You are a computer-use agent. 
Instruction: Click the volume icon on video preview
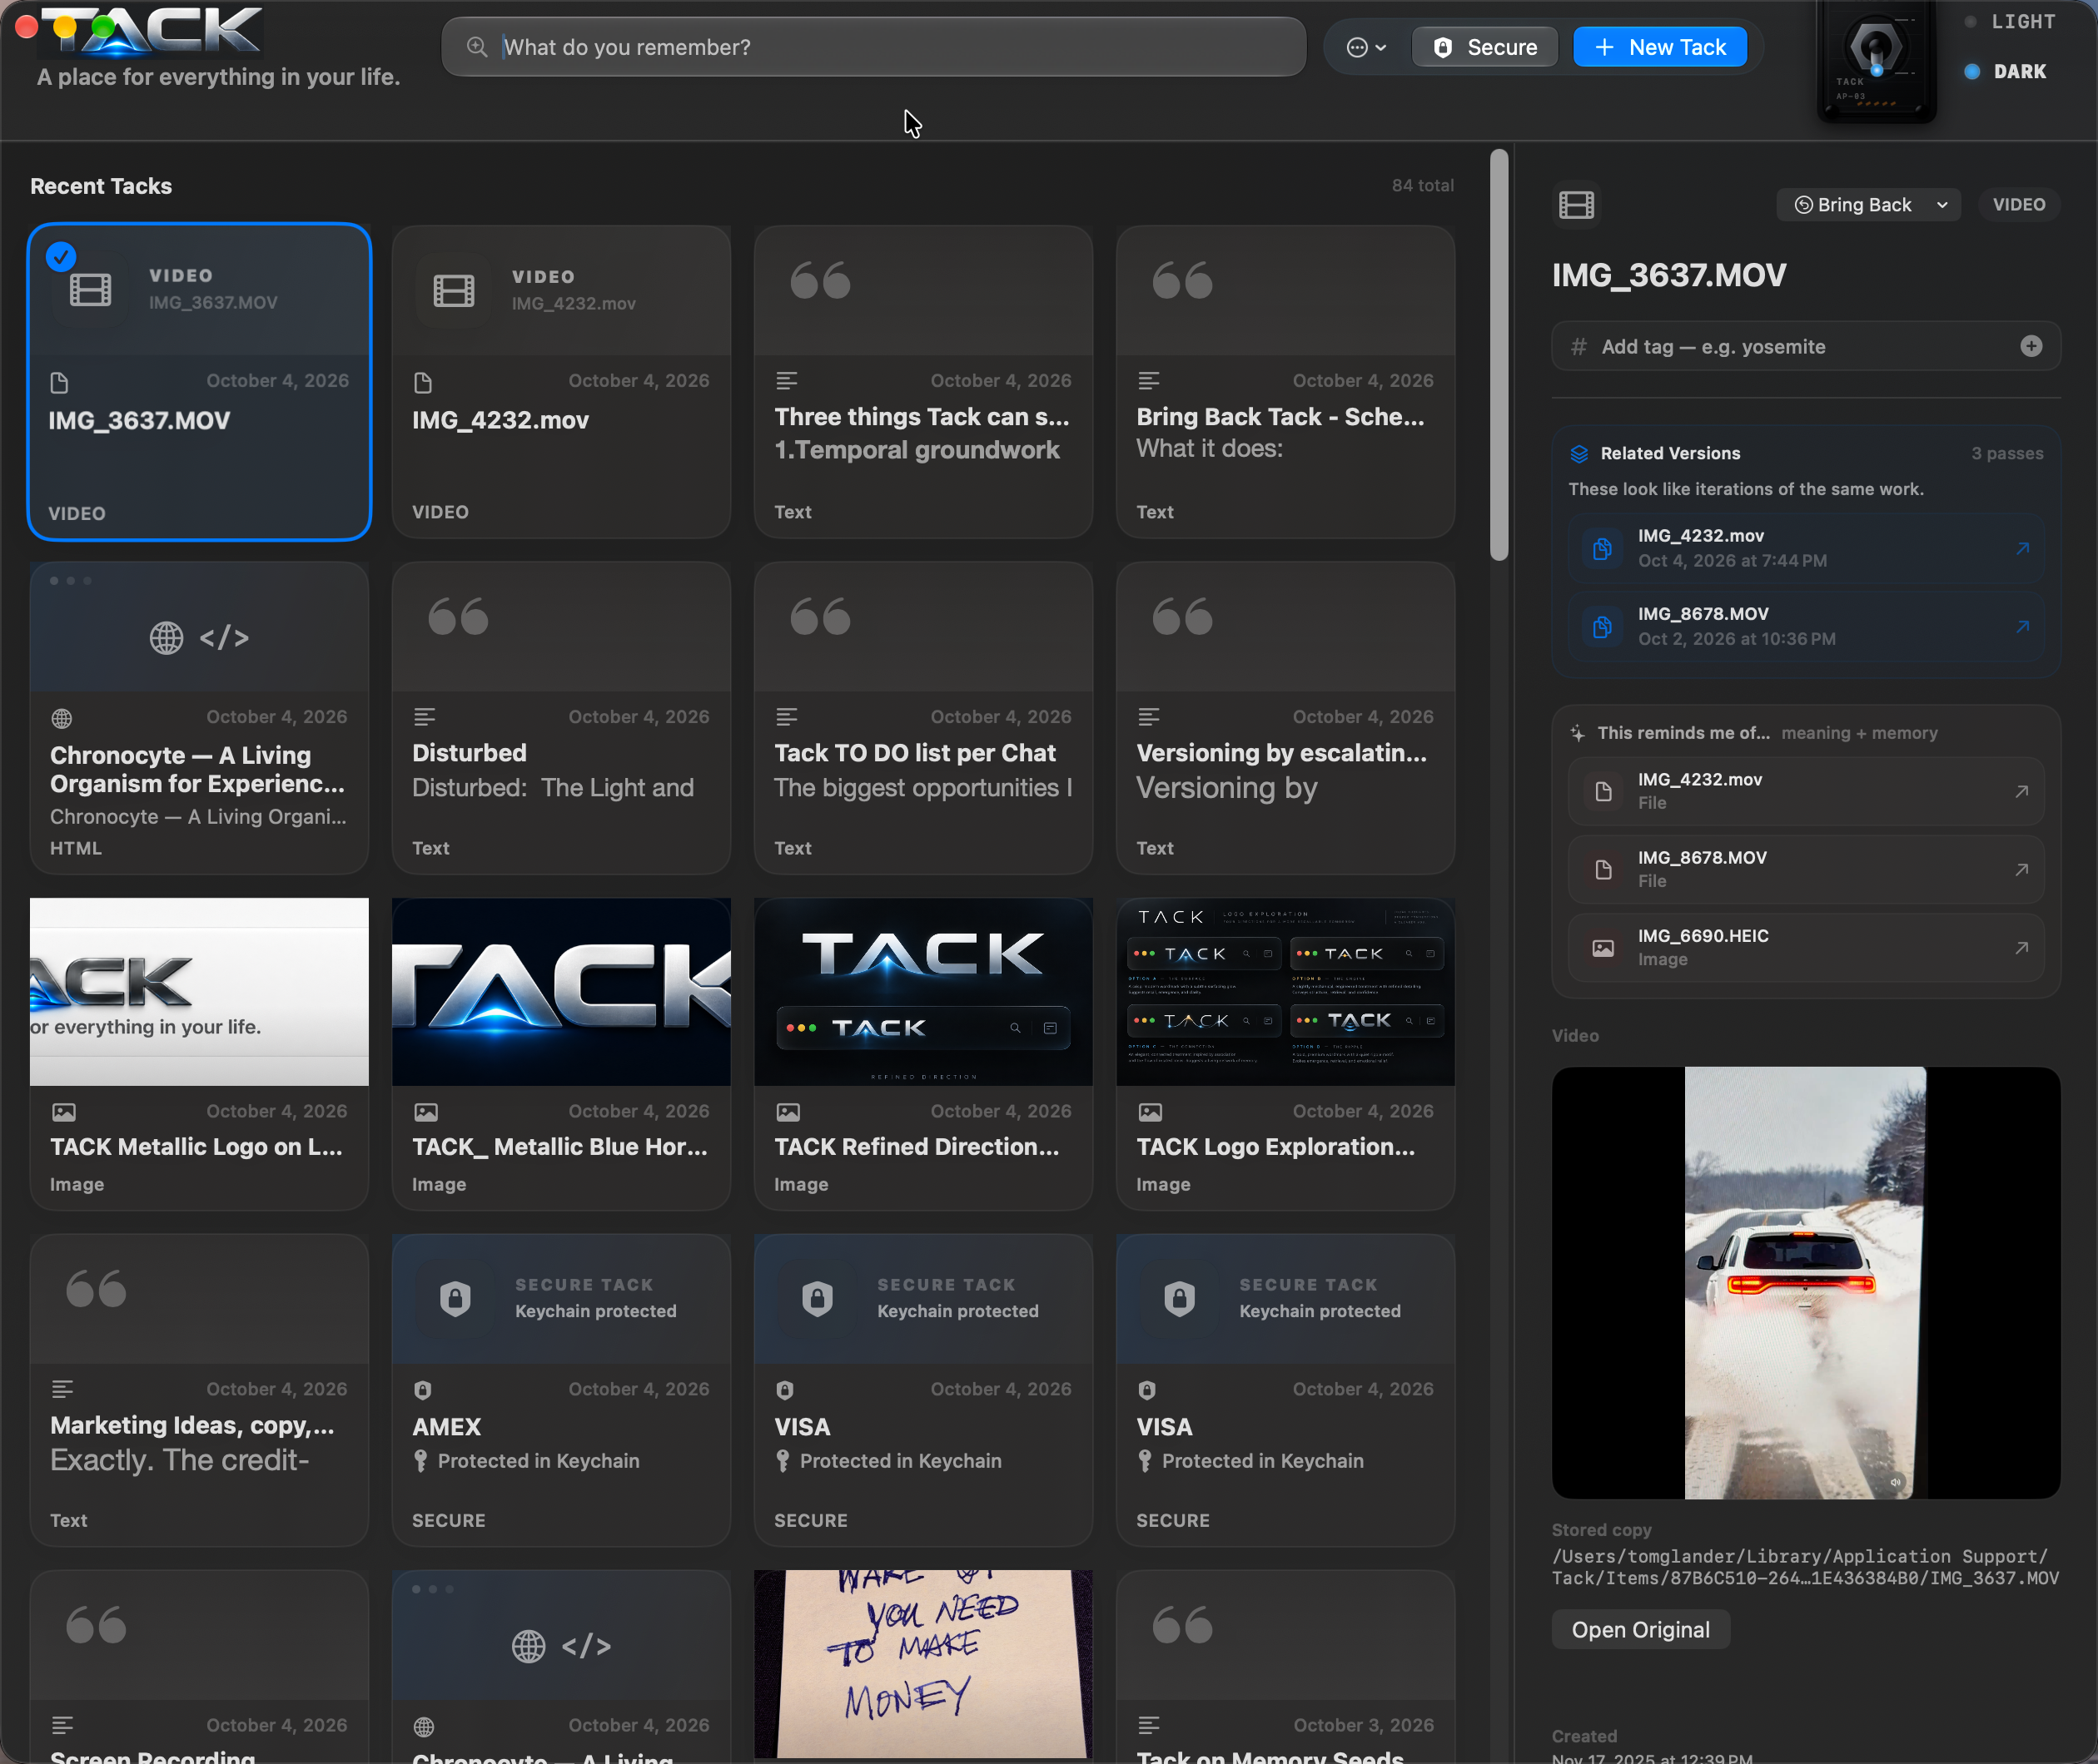point(1896,1482)
